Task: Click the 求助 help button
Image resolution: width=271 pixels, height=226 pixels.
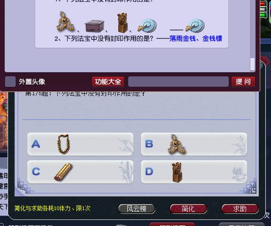Action: click(240, 209)
